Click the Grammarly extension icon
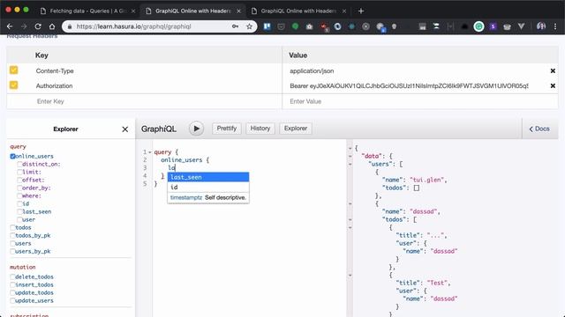Screen dimensions: 565x317 [478, 26]
